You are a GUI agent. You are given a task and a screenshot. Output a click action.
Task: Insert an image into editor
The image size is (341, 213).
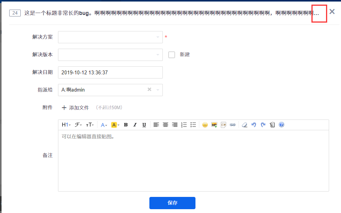click(x=214, y=125)
